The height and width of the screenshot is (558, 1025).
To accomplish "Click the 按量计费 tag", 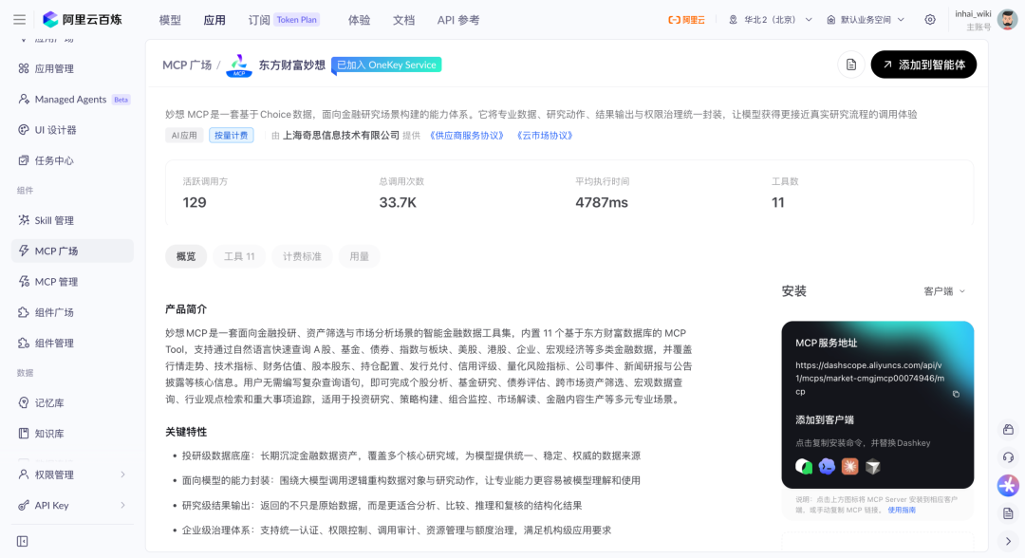I will click(x=232, y=136).
